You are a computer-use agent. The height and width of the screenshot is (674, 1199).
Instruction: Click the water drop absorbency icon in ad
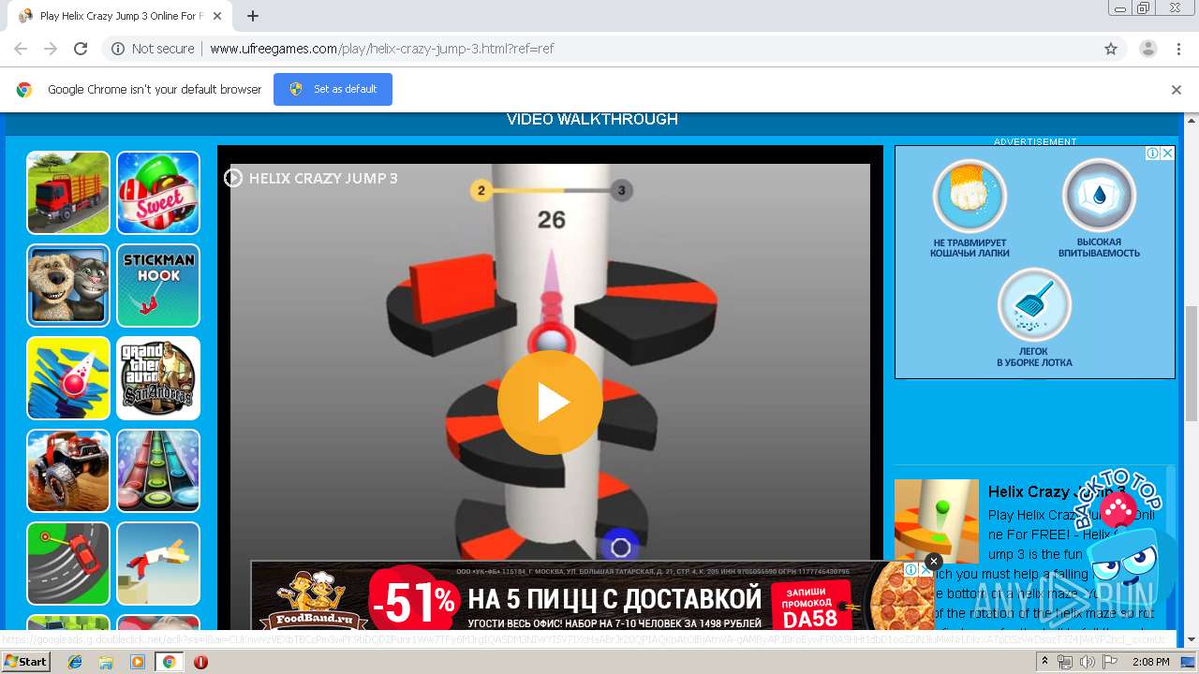pos(1099,196)
